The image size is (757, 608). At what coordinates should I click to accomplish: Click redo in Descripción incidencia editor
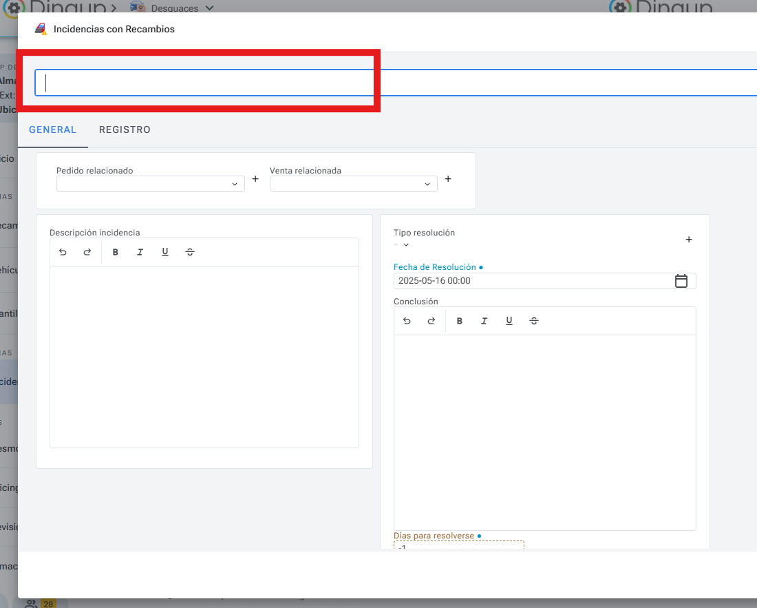(87, 252)
